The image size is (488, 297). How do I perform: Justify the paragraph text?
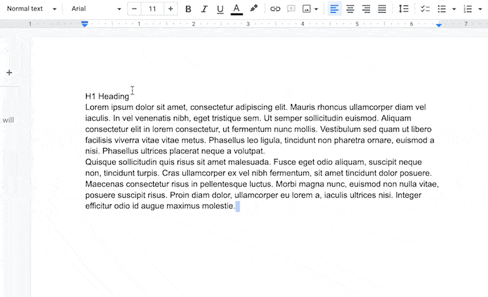click(382, 9)
